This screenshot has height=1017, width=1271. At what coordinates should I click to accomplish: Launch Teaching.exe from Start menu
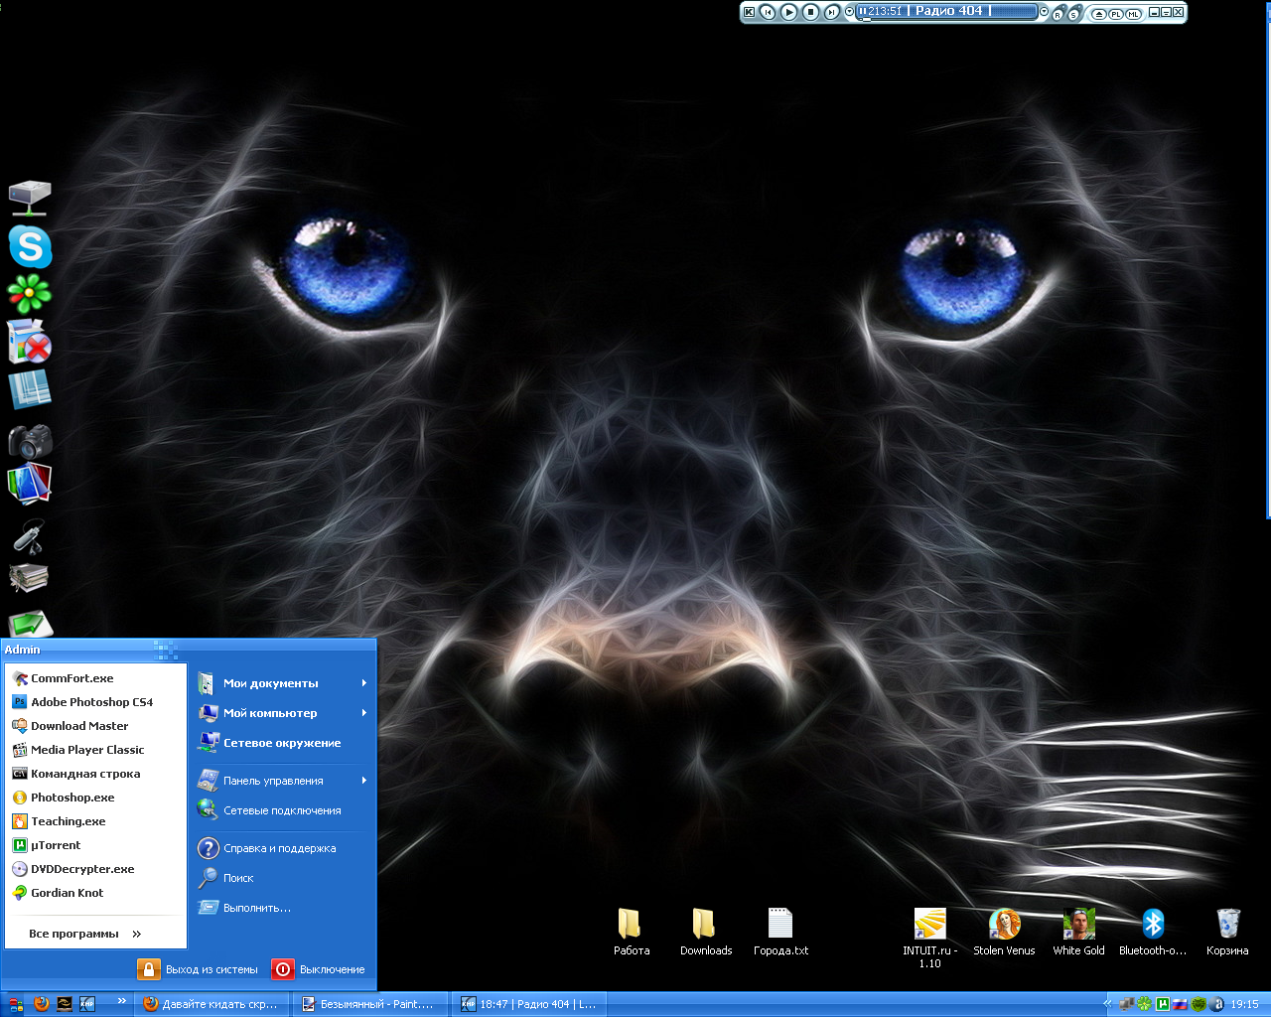(95, 821)
